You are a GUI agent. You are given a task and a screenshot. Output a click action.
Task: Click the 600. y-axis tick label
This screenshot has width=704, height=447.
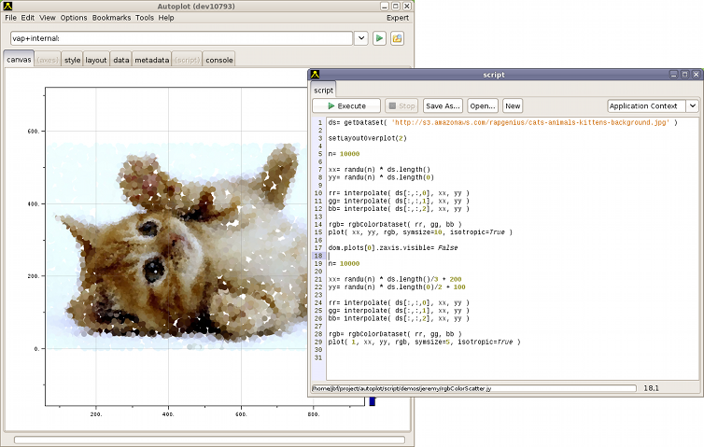click(34, 132)
